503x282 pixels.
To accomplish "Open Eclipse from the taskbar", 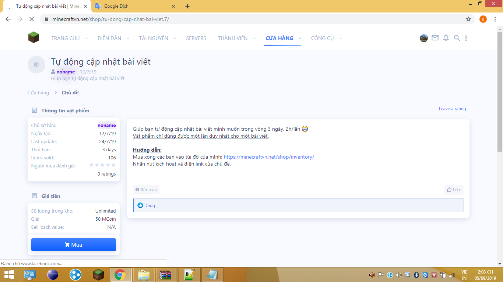I will click(53, 275).
